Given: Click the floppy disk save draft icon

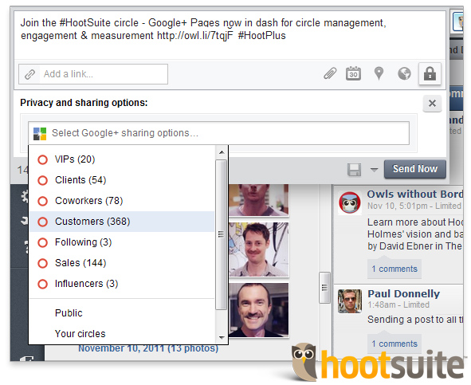Looking at the screenshot, I should 354,170.
